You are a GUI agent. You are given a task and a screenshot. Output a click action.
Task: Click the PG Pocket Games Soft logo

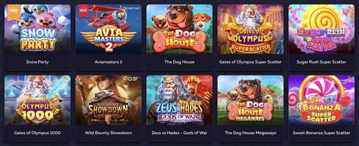coord(131,79)
